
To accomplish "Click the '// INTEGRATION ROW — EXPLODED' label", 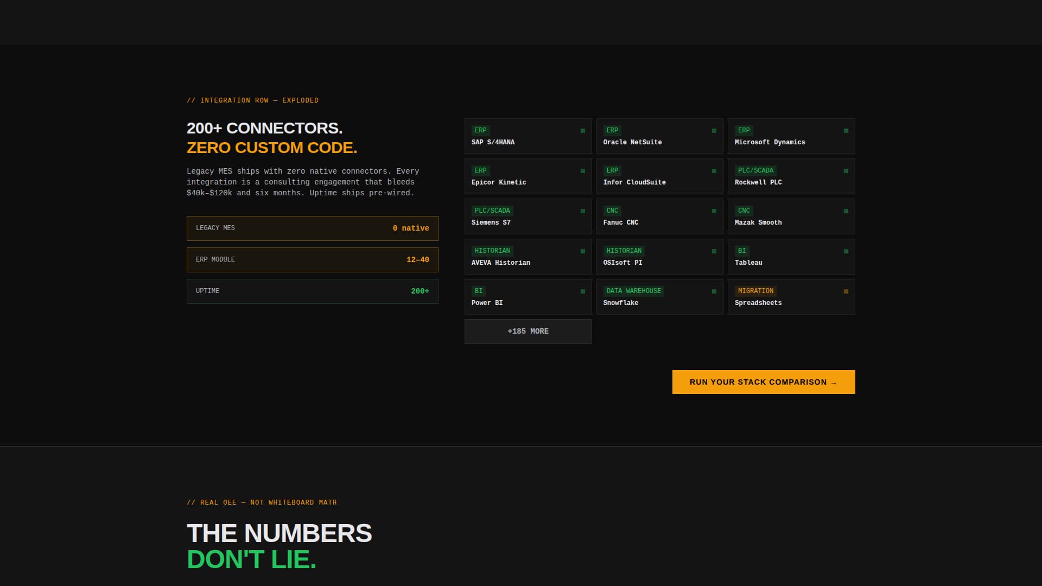I will (253, 100).
